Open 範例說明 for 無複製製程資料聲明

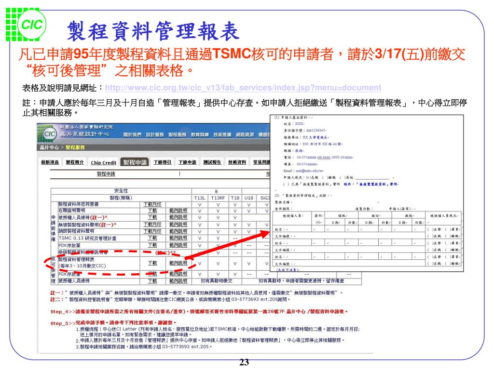click(x=178, y=225)
